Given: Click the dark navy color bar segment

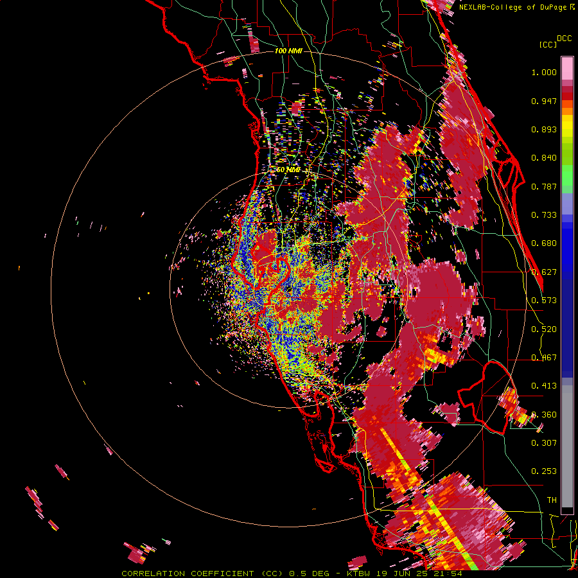Looking at the screenshot, I should [x=567, y=325].
